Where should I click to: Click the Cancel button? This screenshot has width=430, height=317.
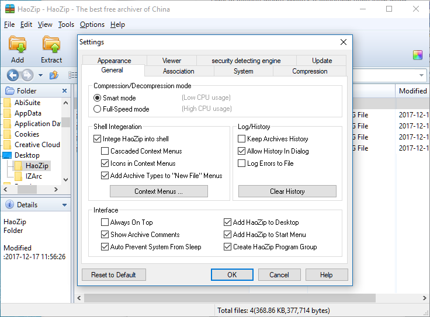279,275
